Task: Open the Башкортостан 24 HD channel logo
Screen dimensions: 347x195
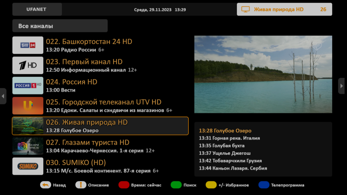Action: (x=28, y=45)
